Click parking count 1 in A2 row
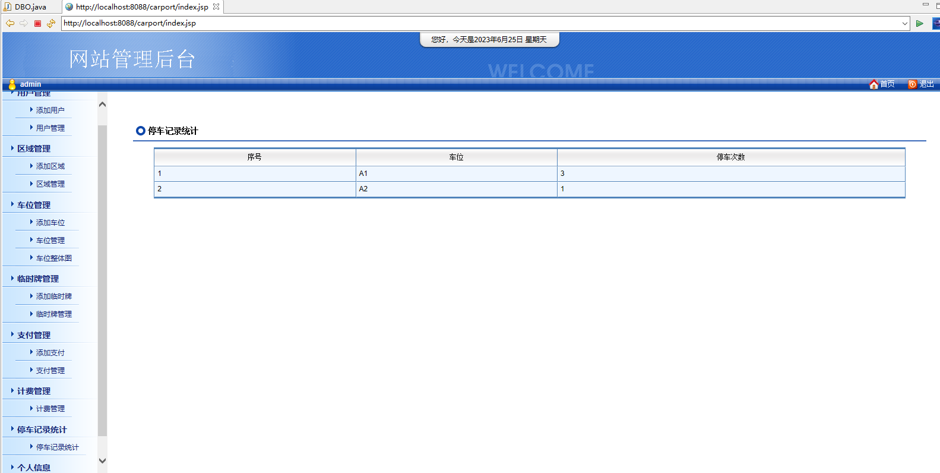The height and width of the screenshot is (473, 940). point(731,189)
